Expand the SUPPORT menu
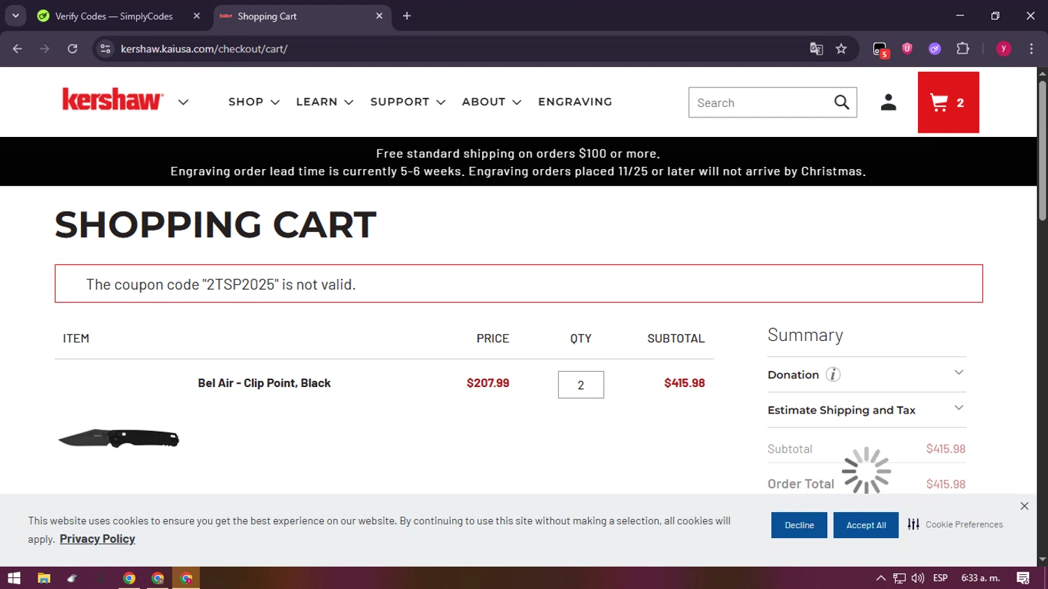Image resolution: width=1048 pixels, height=589 pixels. point(408,102)
